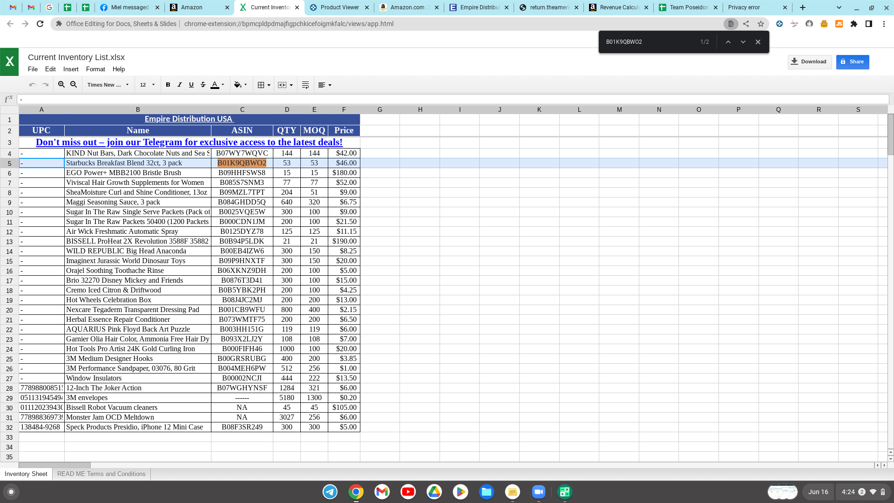Go back in browser history
Screen dimensions: 894x503
(10, 24)
